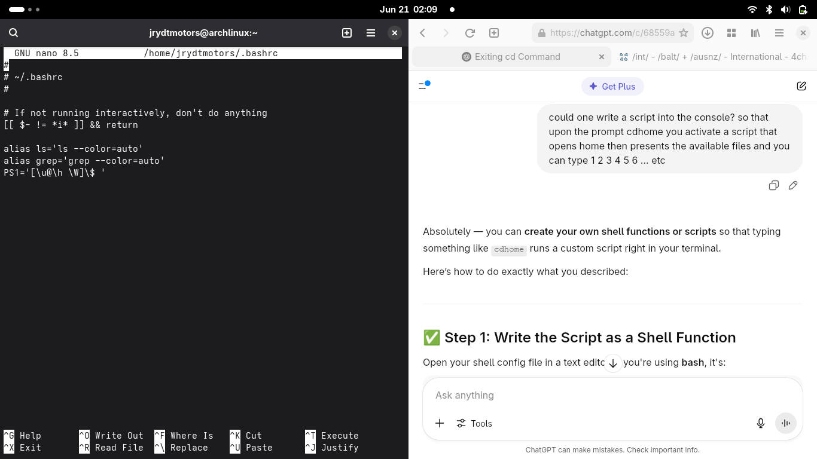817x459 pixels.
Task: Click the ^G Help shortcut in nano
Action: tap(23, 436)
